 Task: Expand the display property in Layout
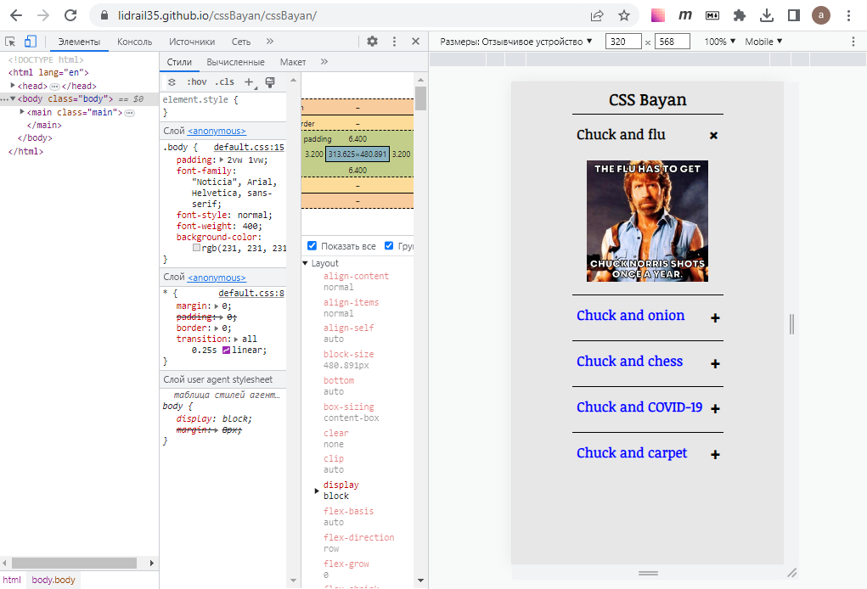pyautogui.click(x=317, y=490)
